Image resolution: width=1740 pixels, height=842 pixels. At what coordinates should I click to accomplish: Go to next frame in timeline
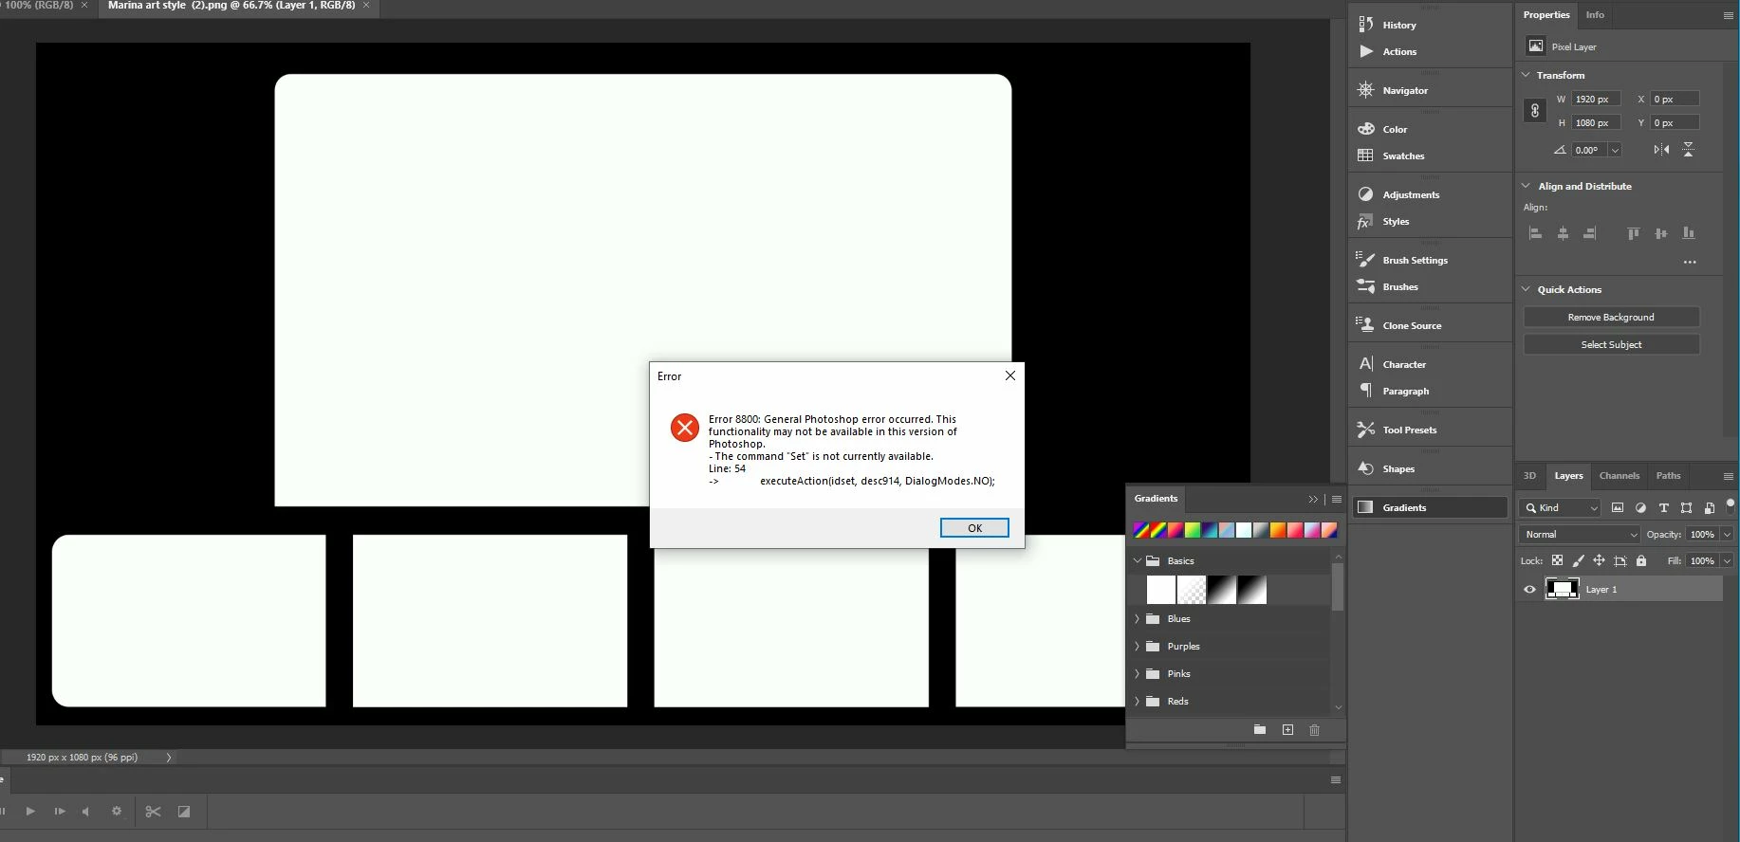click(60, 812)
